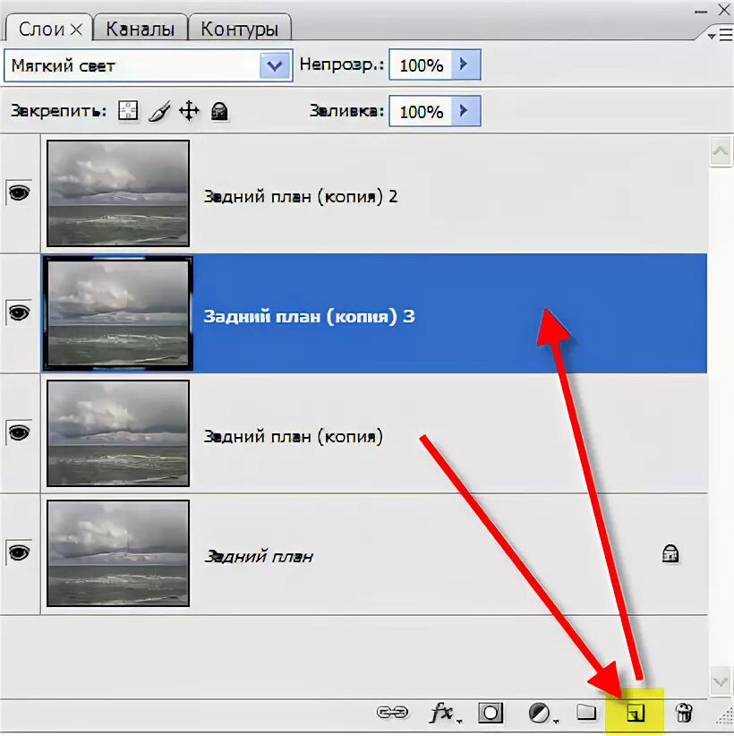Open Непрозр. opacity slider arrow
The height and width of the screenshot is (736, 734).
tap(465, 64)
